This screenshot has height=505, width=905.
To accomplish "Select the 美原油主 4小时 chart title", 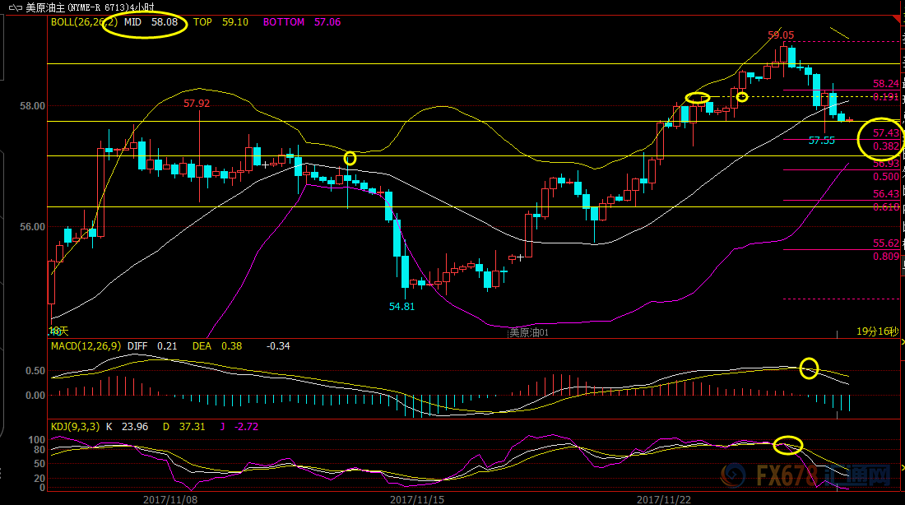I will pos(103,7).
